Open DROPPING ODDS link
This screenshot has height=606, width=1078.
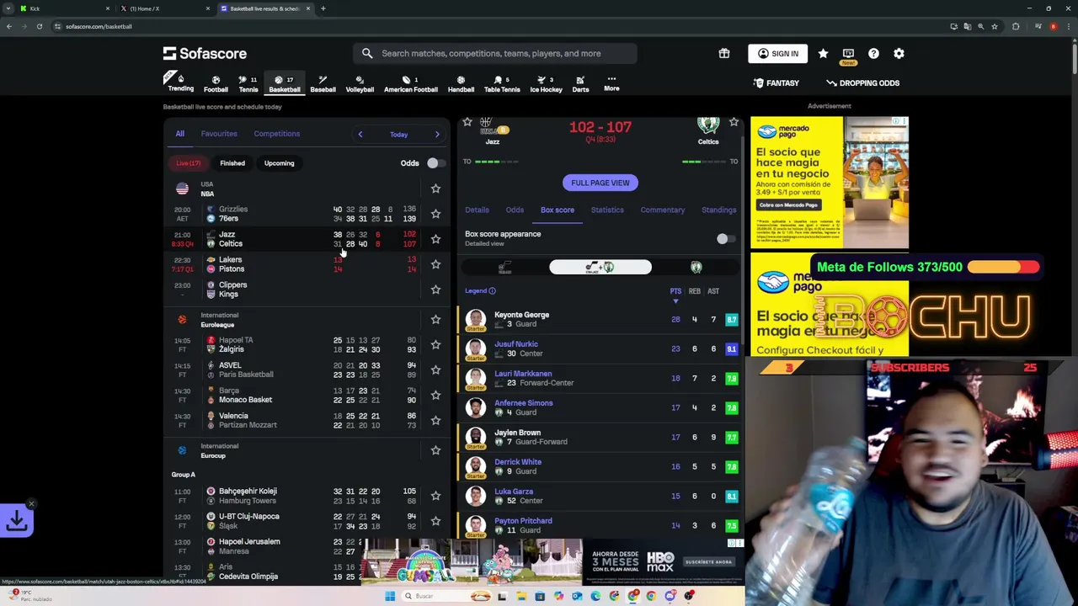[862, 83]
